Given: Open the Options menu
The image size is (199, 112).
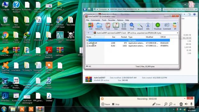Looking at the screenshot, I should click(120, 20).
